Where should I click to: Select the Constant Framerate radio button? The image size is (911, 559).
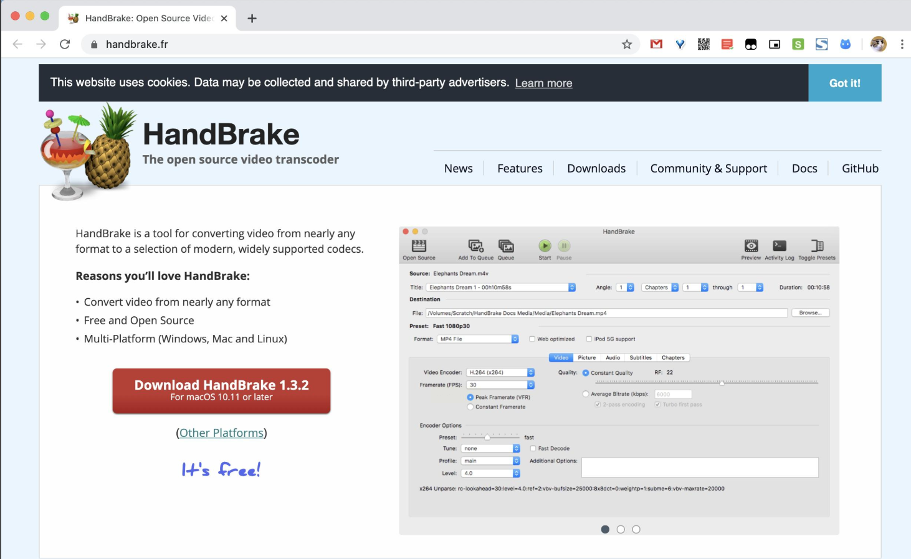tap(470, 407)
